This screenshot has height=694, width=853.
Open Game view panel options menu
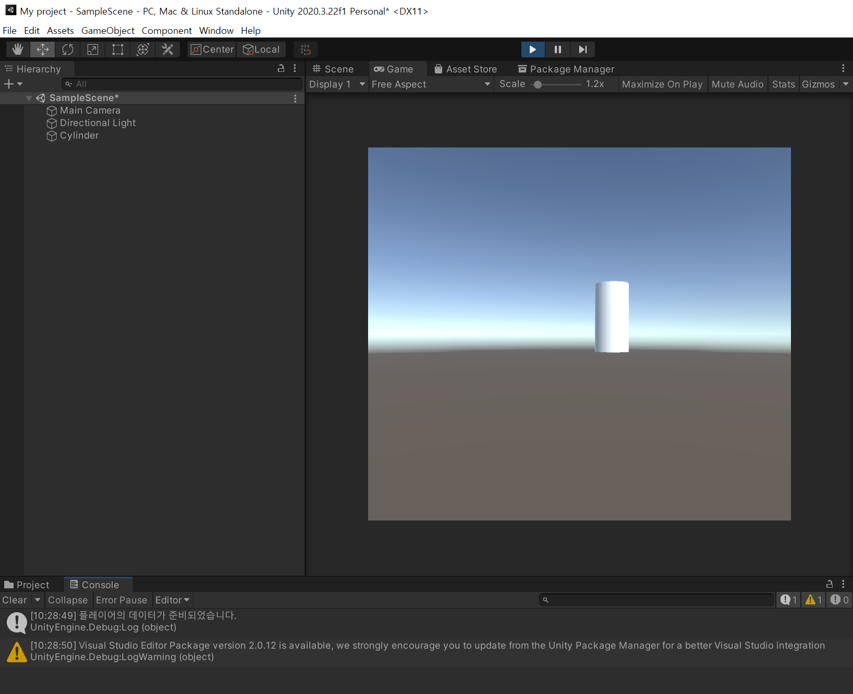pos(843,68)
